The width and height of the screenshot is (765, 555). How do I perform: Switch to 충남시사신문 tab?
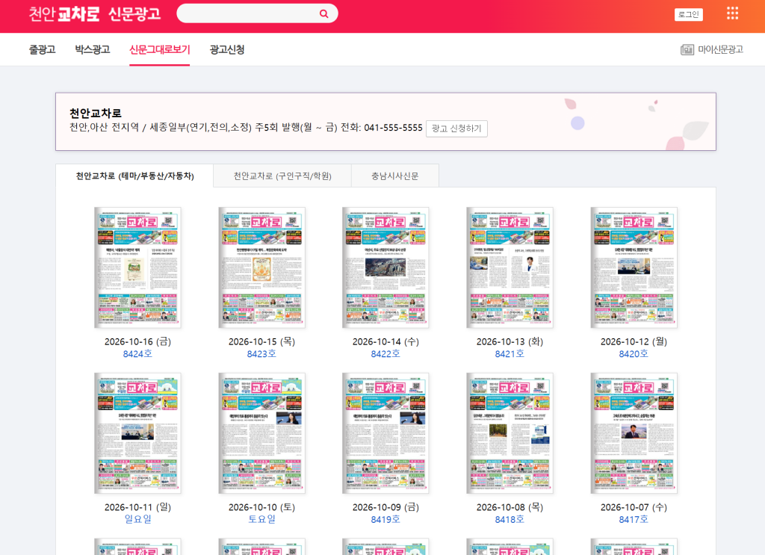point(394,176)
